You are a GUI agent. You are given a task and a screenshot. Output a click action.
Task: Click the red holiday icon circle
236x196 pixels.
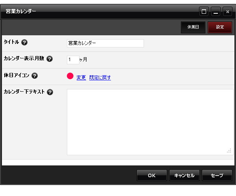(x=70, y=76)
